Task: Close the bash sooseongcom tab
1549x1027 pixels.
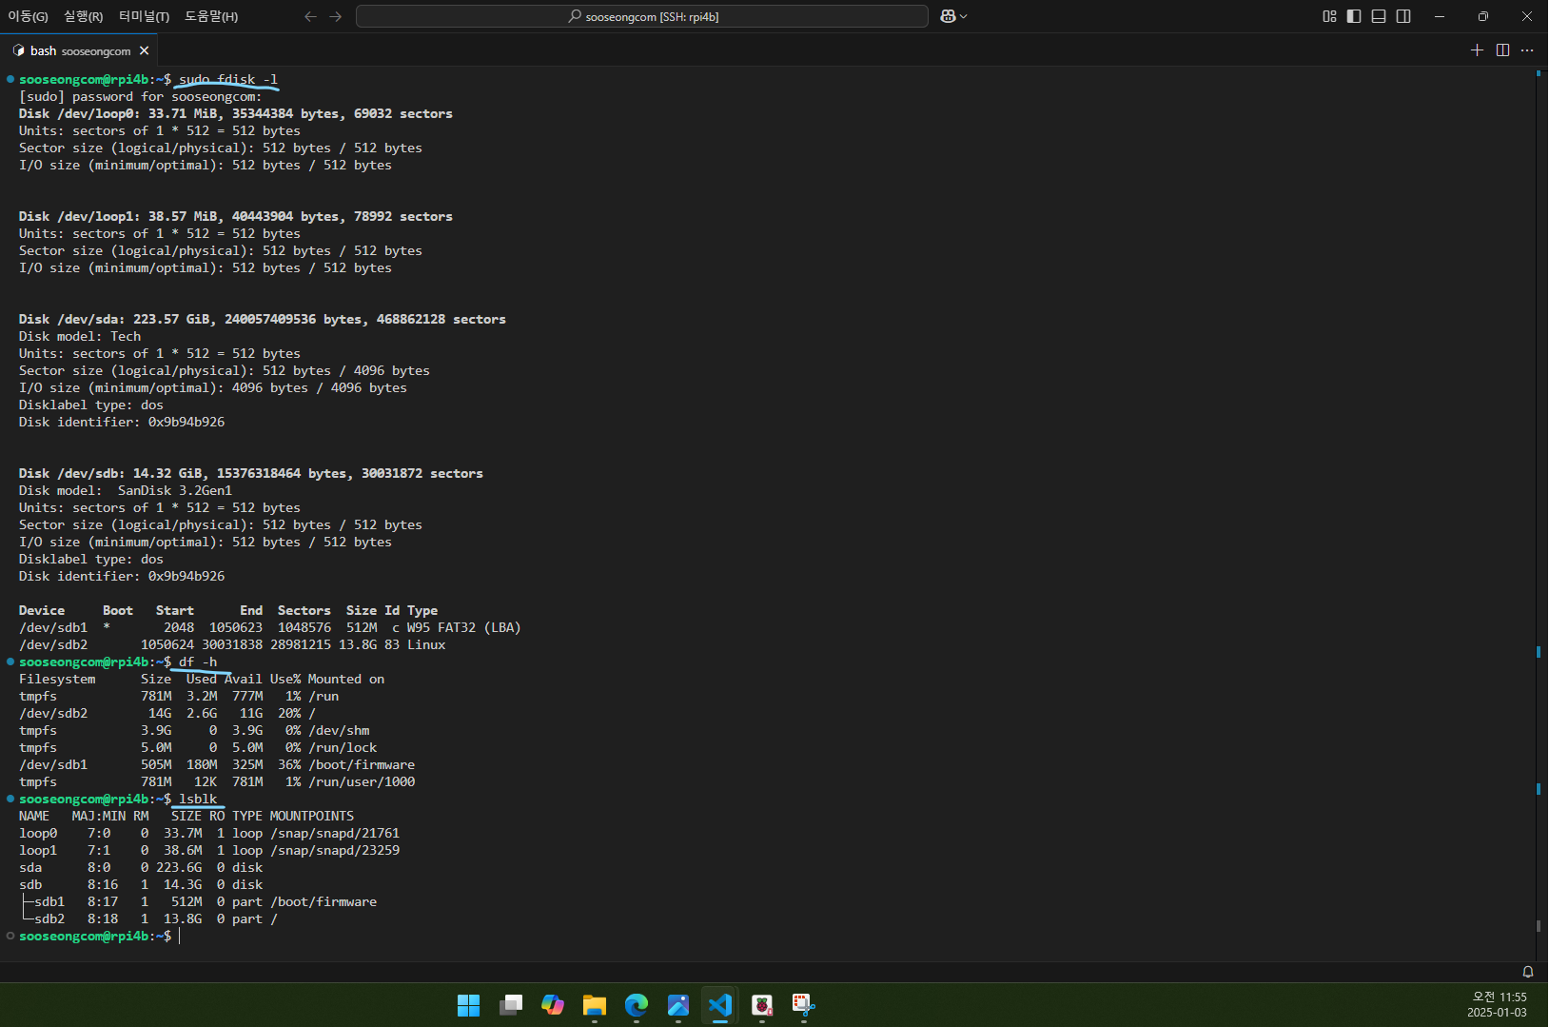Action: pyautogui.click(x=145, y=50)
